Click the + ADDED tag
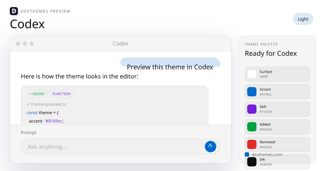Viewport: 326px width, 171px height. click(x=37, y=94)
